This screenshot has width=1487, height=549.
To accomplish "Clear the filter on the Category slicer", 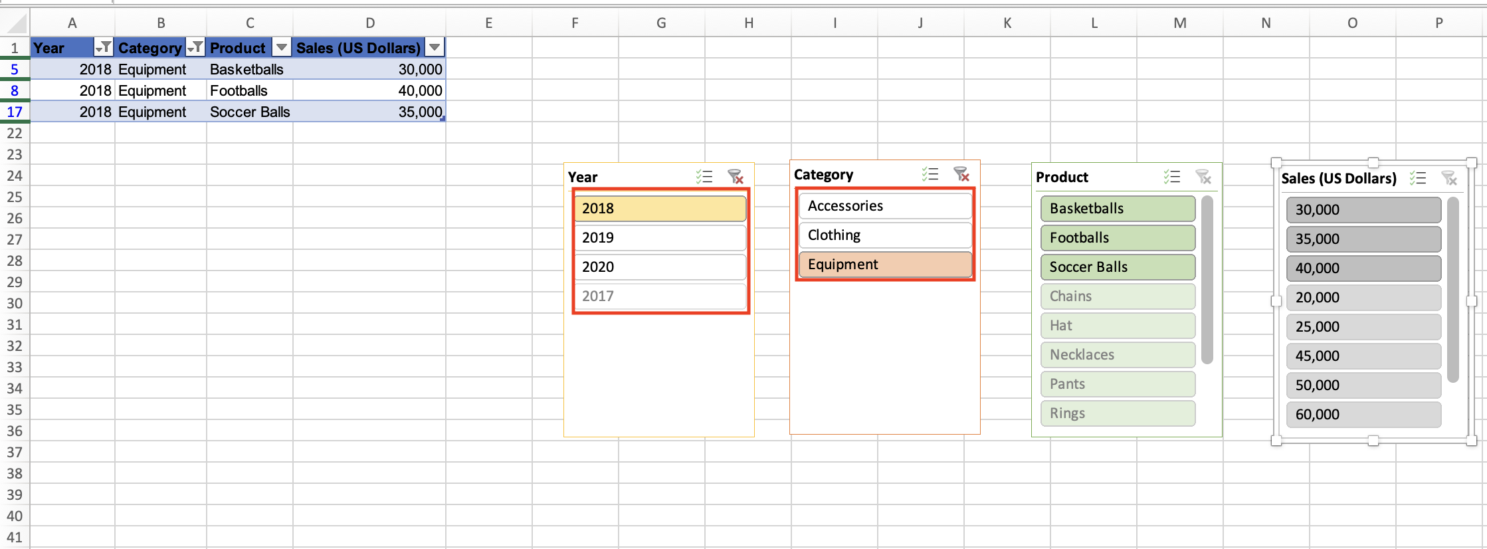I will pos(963,174).
